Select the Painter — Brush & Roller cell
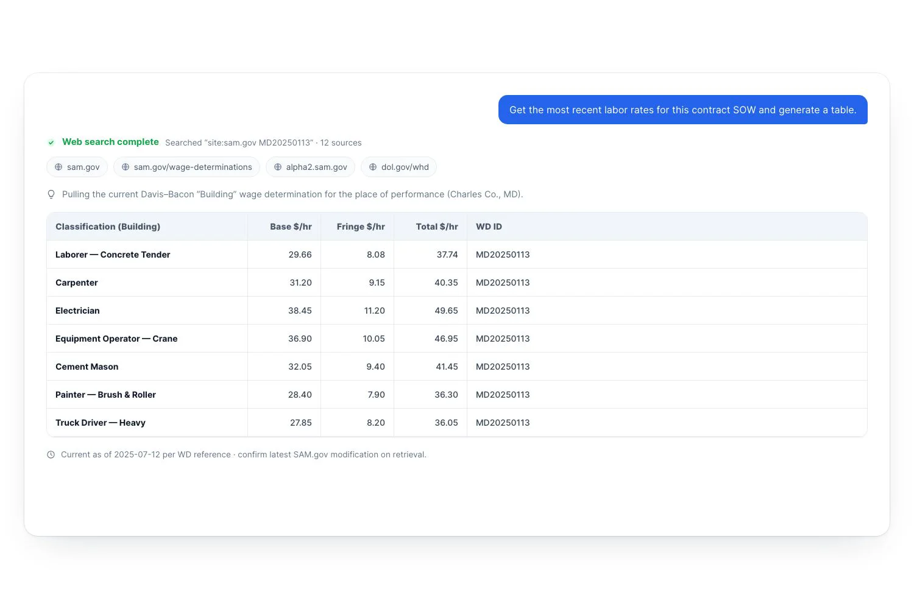This screenshot has width=914, height=609. [x=147, y=395]
